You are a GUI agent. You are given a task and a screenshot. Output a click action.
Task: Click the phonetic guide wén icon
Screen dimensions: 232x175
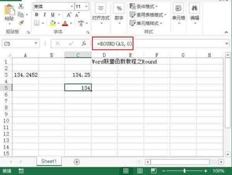pos(81,23)
